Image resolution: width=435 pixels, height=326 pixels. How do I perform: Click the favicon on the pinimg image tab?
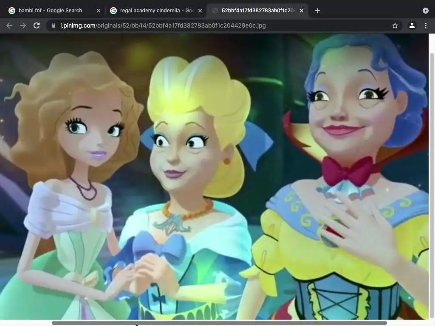215,11
